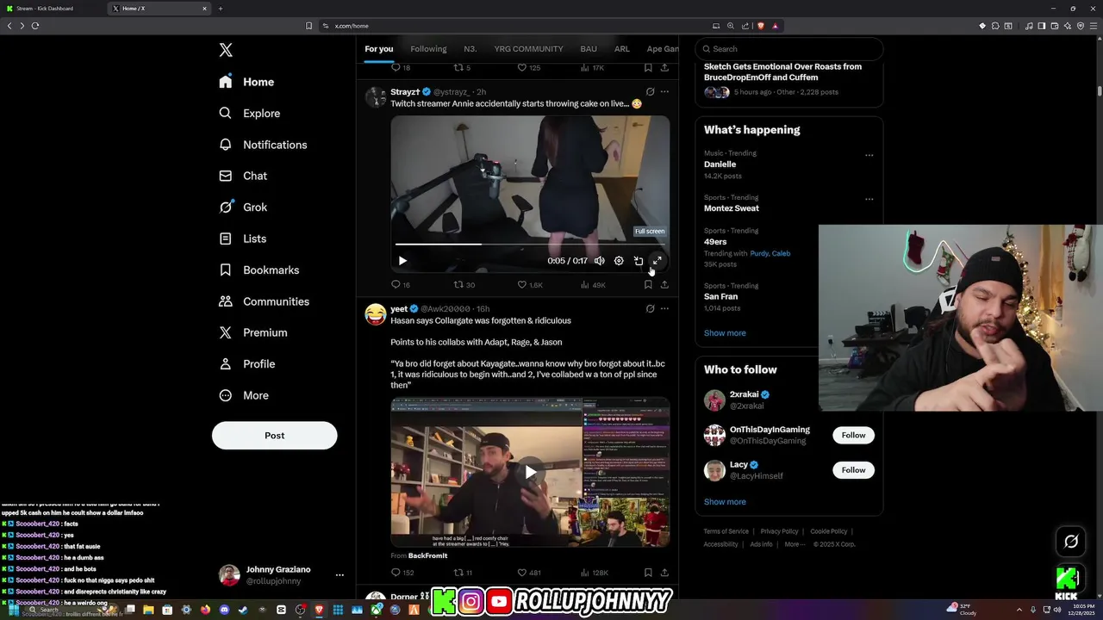Repost the Strayz post with 30 reposts
The image size is (1103, 620).
pos(464,284)
